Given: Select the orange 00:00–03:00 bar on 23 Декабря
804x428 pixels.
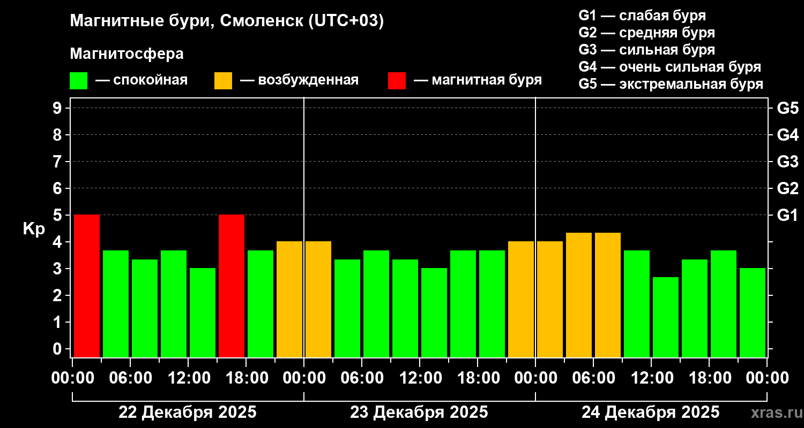Looking at the screenshot, I should click(318, 299).
